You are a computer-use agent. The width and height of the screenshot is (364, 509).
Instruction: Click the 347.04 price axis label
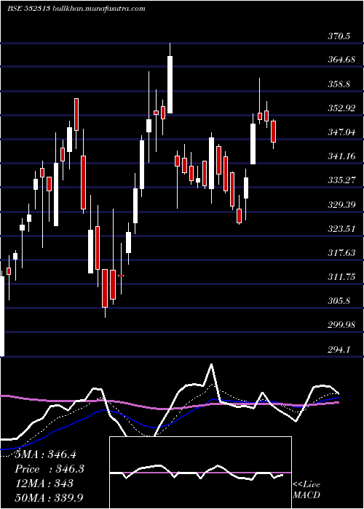[341, 132]
